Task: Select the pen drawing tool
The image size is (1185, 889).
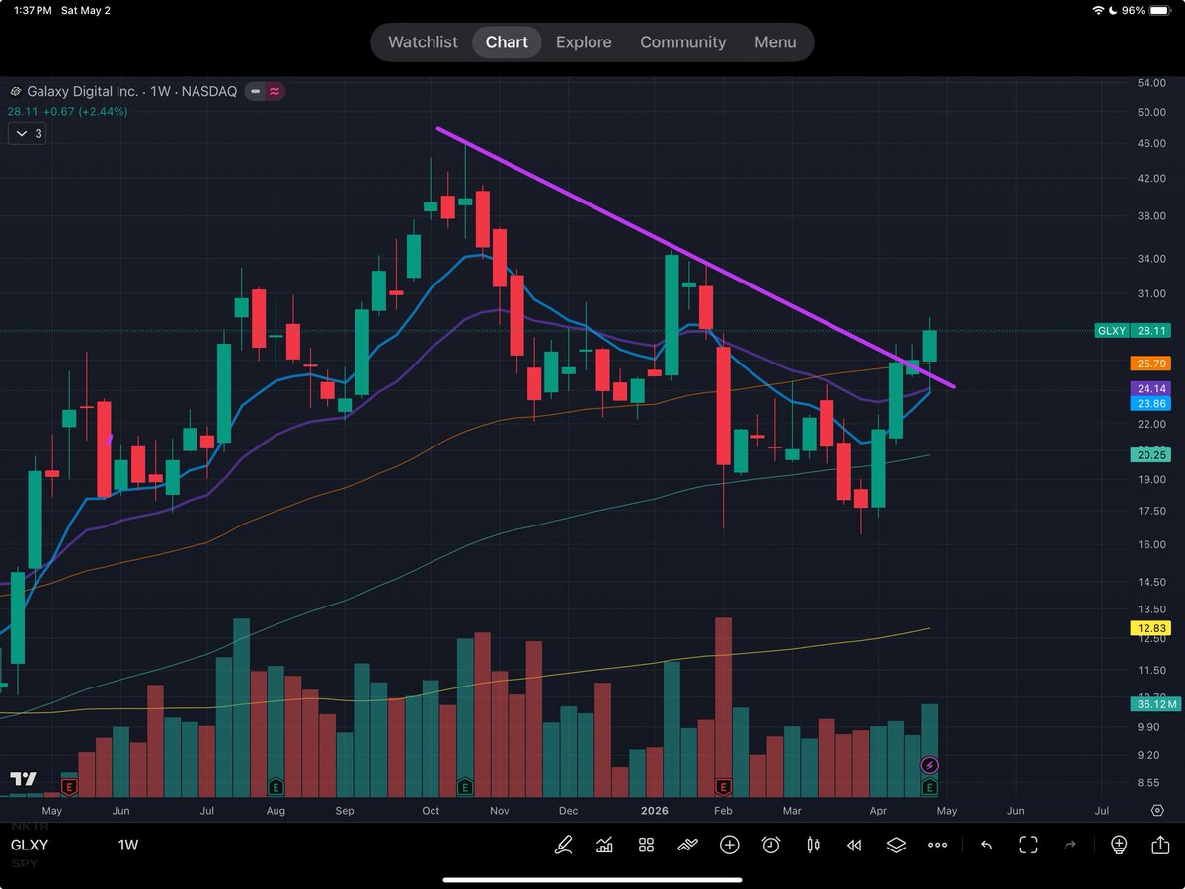Action: [x=563, y=845]
